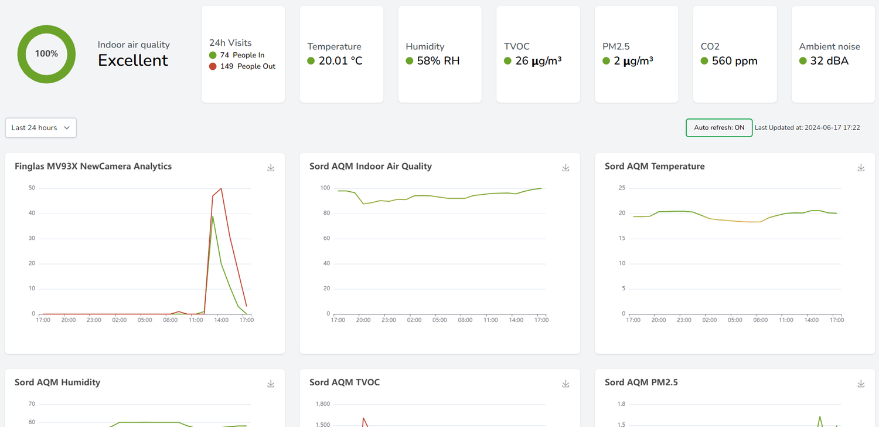Open the 24h Visits card
879x427 pixels.
click(x=243, y=55)
